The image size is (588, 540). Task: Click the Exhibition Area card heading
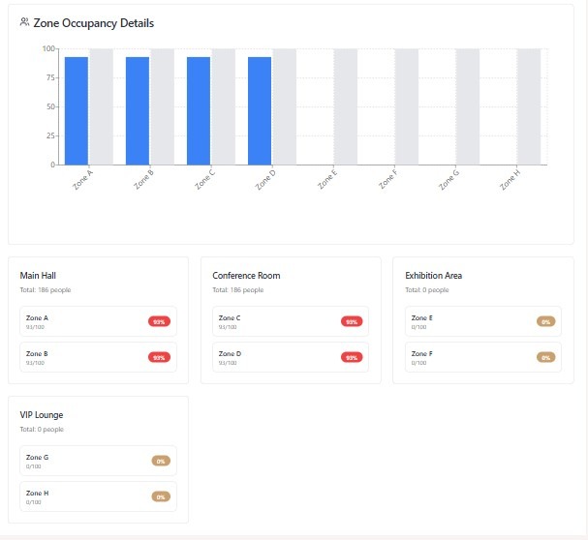tap(433, 276)
